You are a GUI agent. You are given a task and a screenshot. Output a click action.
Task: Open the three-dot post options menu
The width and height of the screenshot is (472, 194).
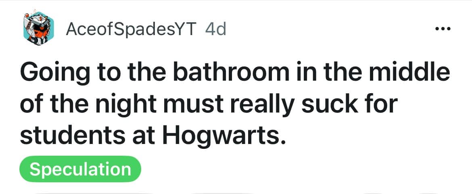coord(443,29)
